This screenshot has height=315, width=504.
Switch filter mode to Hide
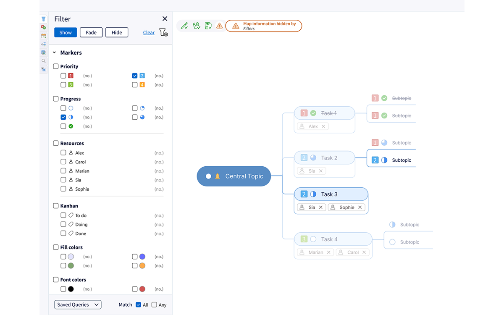[117, 32]
